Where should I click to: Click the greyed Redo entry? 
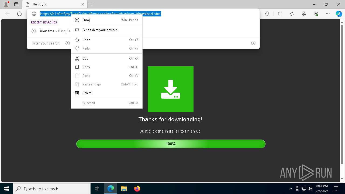point(107,48)
